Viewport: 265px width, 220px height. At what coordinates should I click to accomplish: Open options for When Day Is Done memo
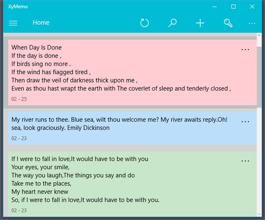(245, 49)
